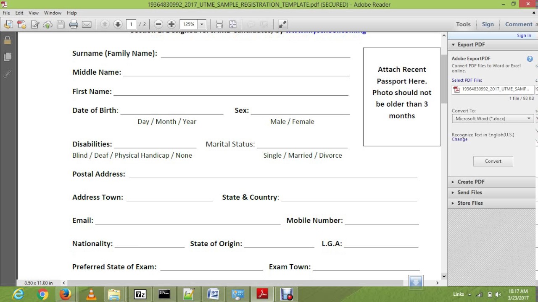The image size is (538, 302).
Task: Click the Create PDF toolbar icon
Action: click(21, 24)
